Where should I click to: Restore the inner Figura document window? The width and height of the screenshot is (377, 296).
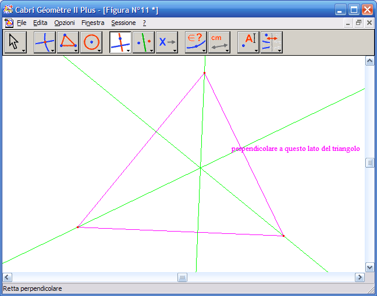click(x=358, y=23)
